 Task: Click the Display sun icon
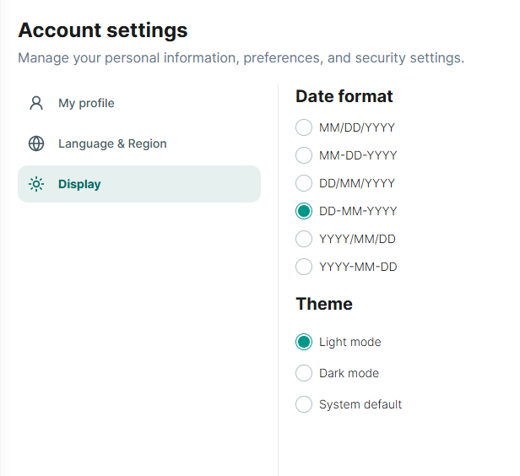[36, 184]
